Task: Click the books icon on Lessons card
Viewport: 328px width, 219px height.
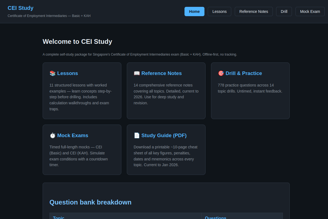Action: 52,73
